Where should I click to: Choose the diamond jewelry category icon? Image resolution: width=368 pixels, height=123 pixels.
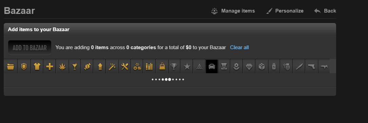pyautogui.click(x=249, y=66)
